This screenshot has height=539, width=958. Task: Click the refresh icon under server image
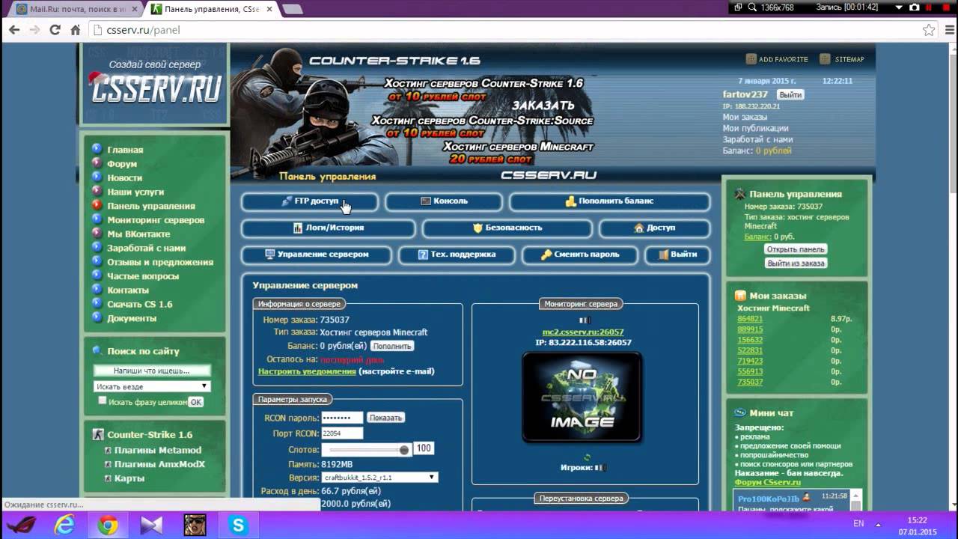[x=587, y=457]
